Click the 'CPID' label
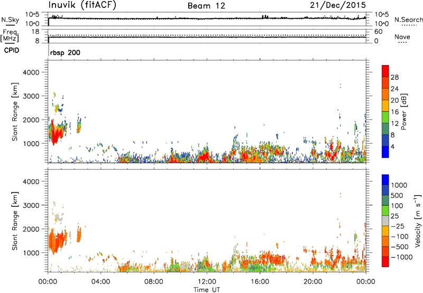 pyautogui.click(x=12, y=50)
